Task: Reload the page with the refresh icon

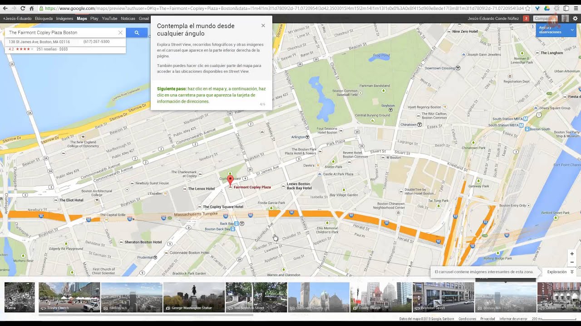Action: [23, 8]
